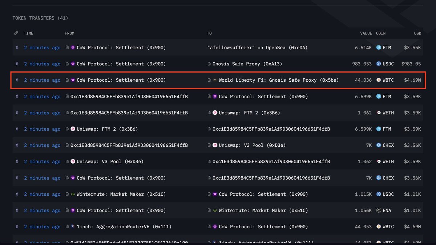The width and height of the screenshot is (436, 245).
Task: Click the WBTC coin label in the 44.036 row
Action: [x=388, y=80]
